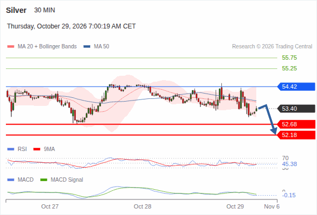Click the blue MACD legend color swatch

pos(11,180)
